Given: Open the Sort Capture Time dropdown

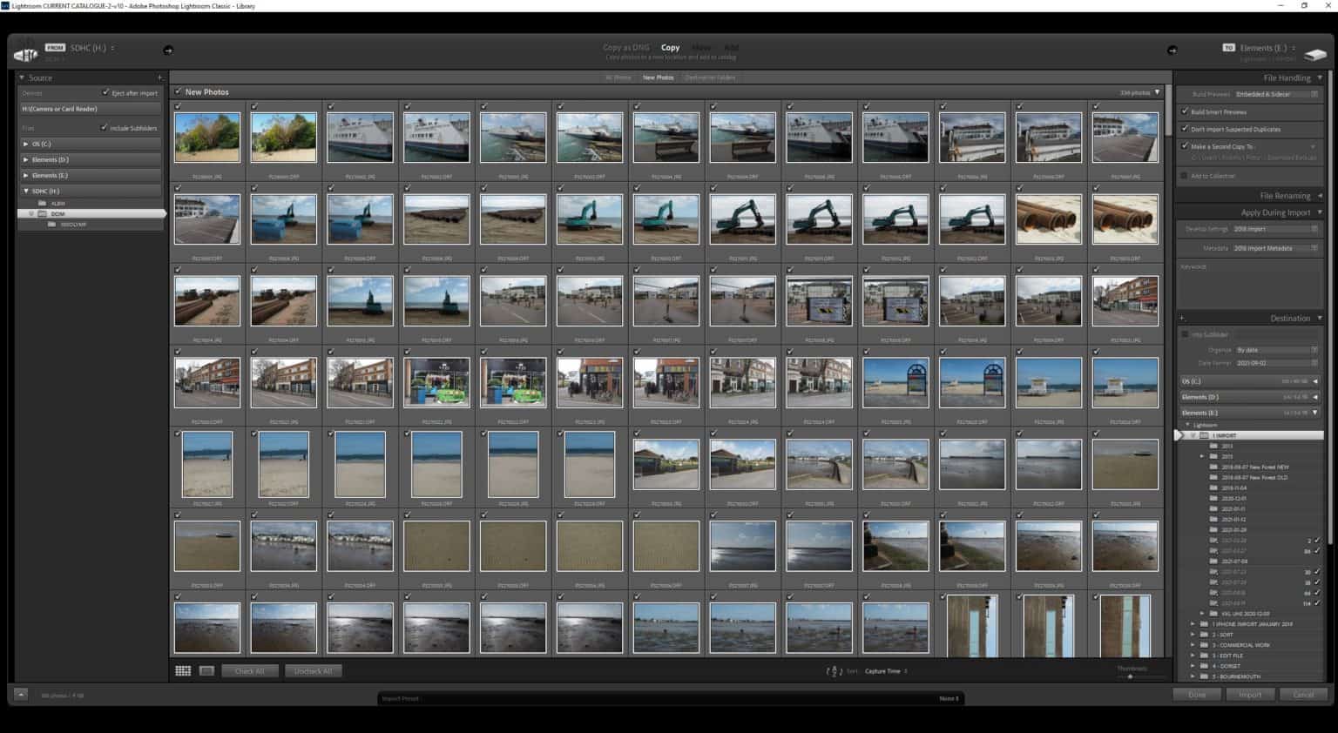Looking at the screenshot, I should [886, 671].
